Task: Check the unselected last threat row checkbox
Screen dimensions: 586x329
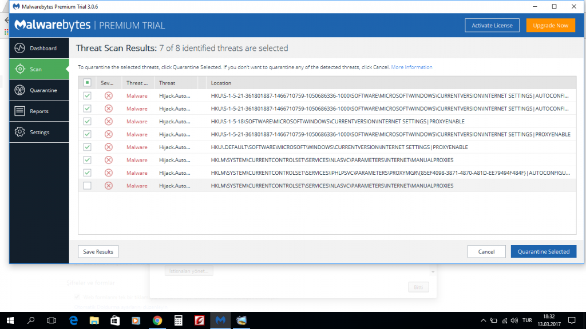Action: point(87,186)
